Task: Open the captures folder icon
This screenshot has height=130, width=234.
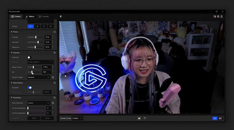Action: tap(145, 118)
